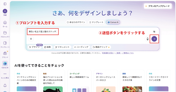Activate the microphone voice input
Image resolution: width=176 pixels, height=92 pixels.
coord(148,39)
